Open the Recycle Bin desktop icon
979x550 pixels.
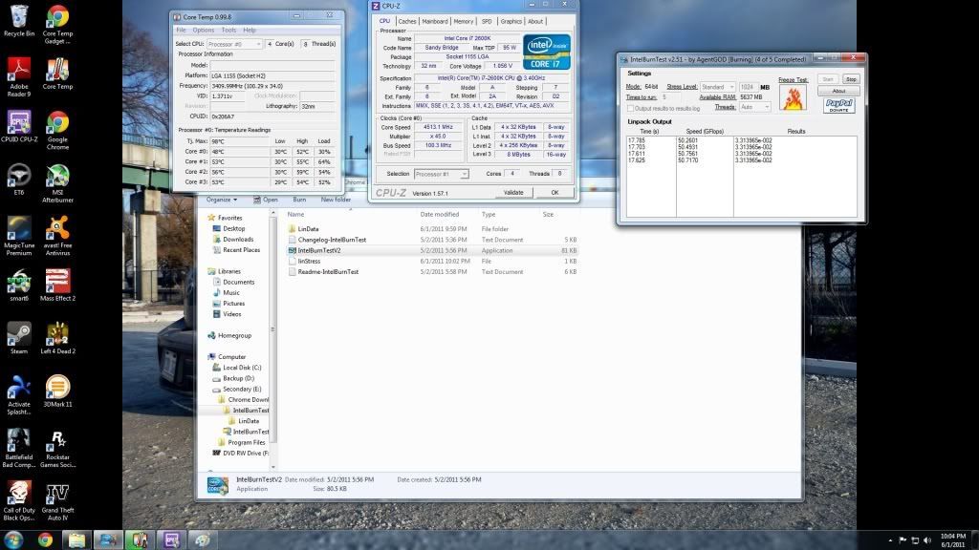point(19,21)
